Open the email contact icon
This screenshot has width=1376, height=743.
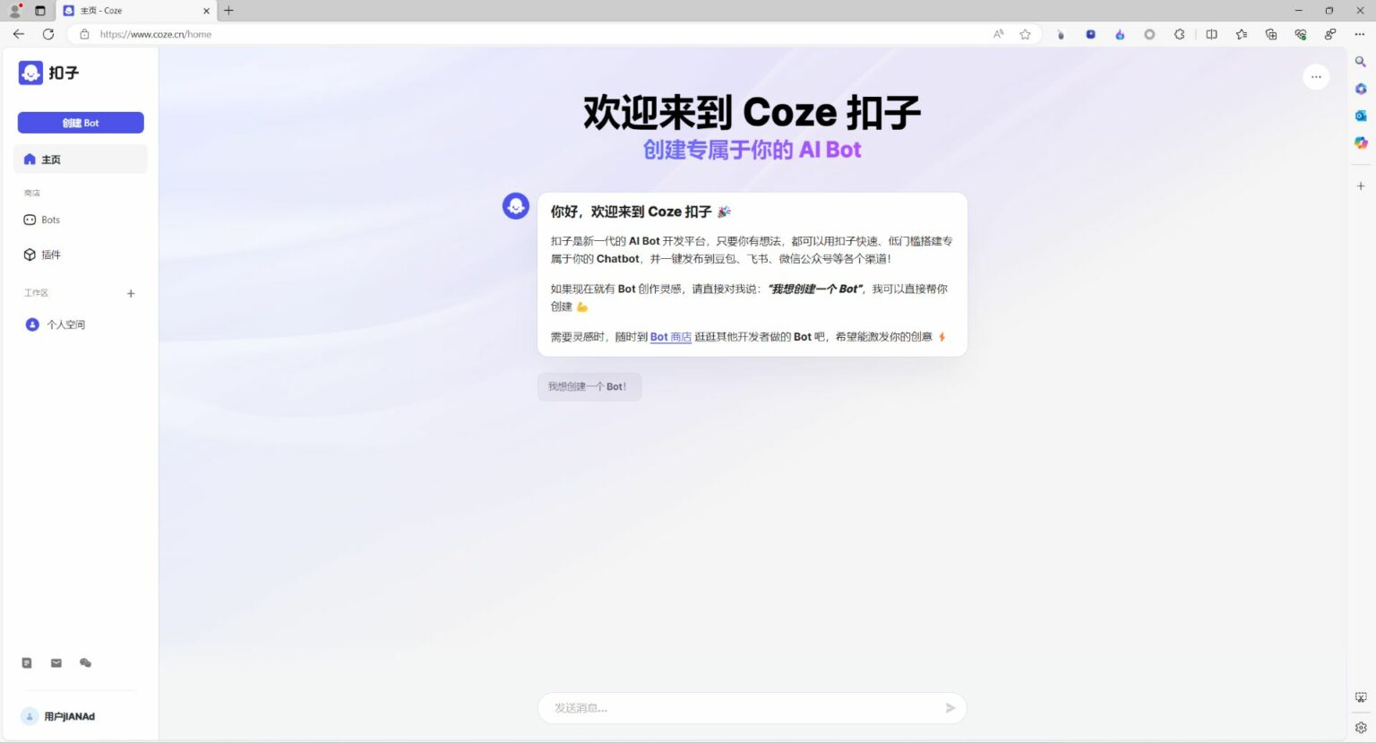[56, 662]
